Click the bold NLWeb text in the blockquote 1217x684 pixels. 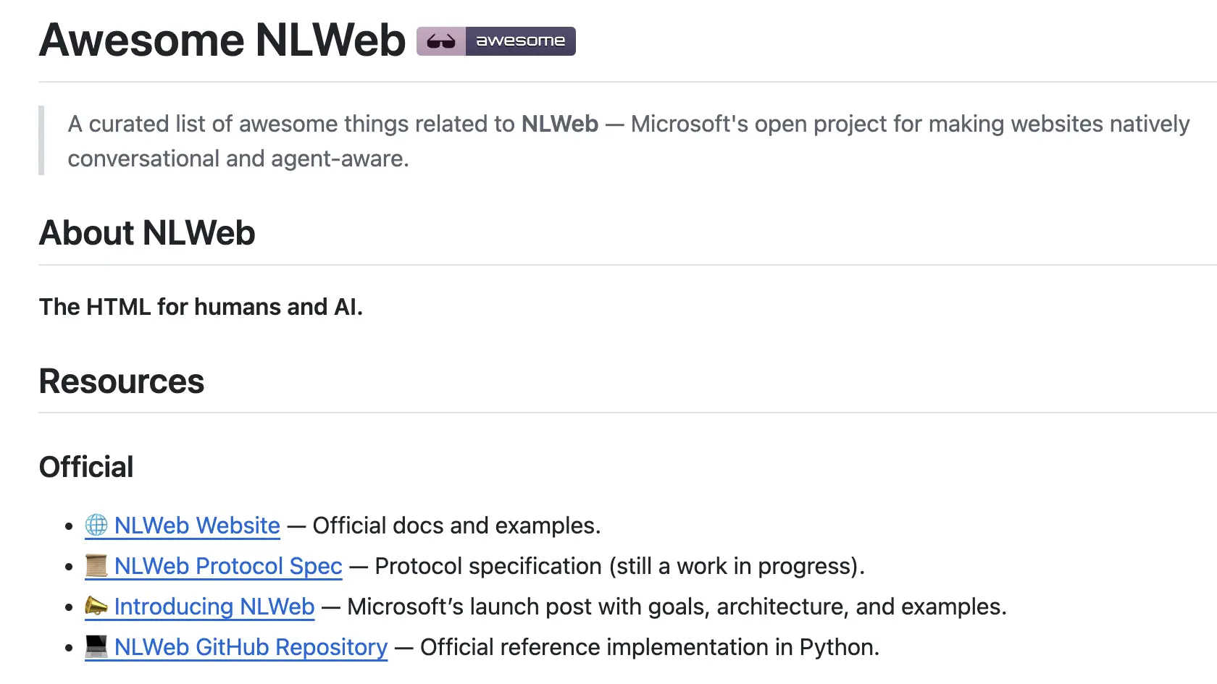[560, 124]
